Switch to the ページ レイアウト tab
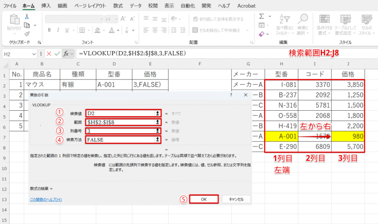Screen dimensions: 378x224 [x=90, y=6]
